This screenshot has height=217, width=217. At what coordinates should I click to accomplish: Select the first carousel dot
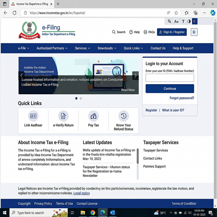coord(76,98)
